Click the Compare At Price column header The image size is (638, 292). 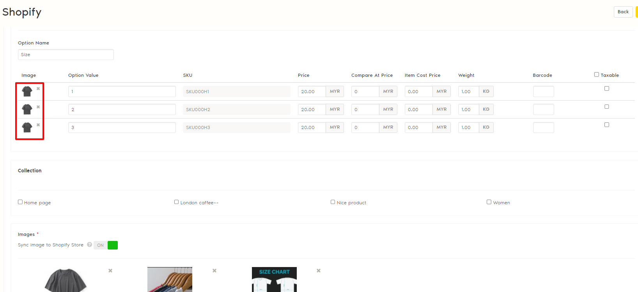click(x=372, y=75)
